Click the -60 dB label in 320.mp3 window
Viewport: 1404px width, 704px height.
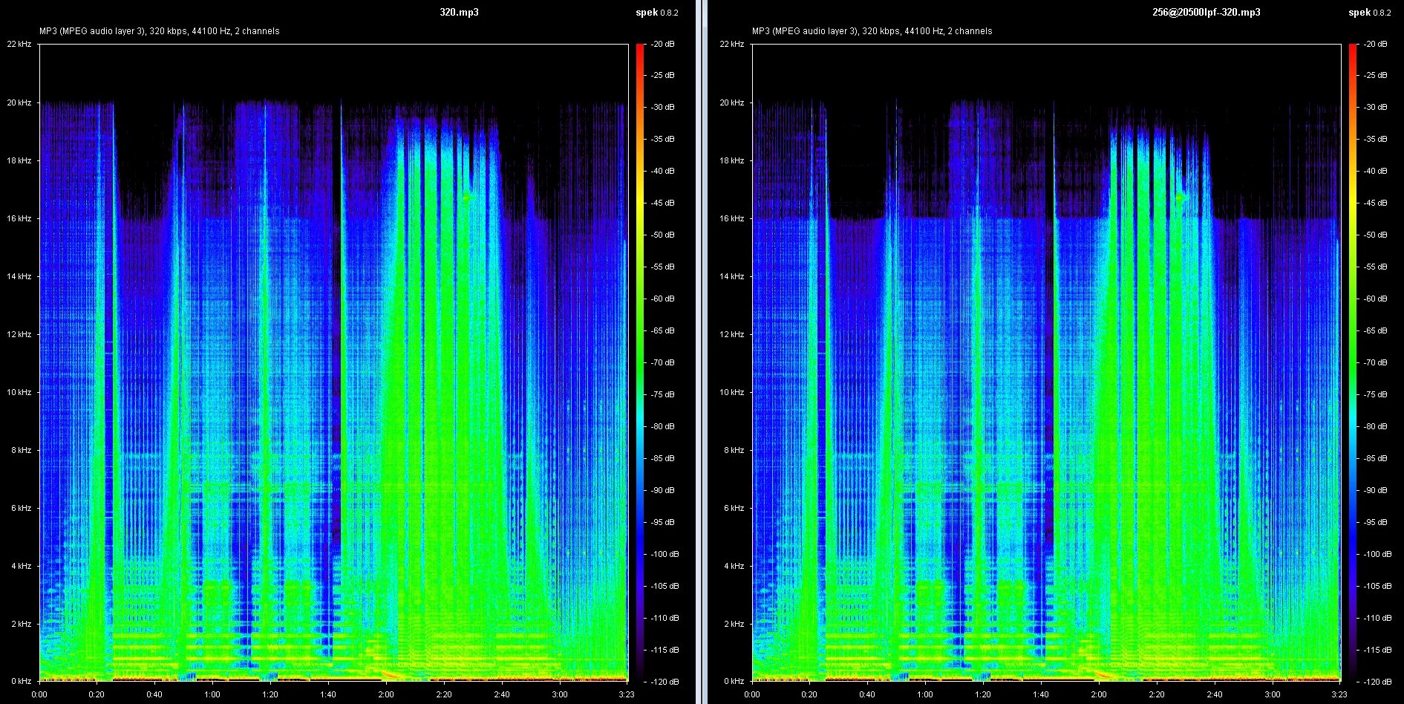(x=662, y=299)
